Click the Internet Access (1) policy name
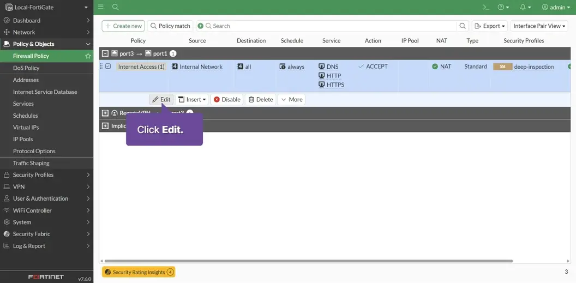This screenshot has width=576, height=283. pyautogui.click(x=141, y=67)
